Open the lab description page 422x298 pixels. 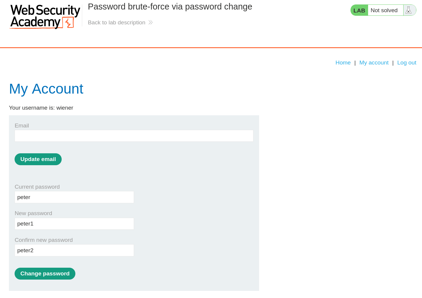[x=116, y=22]
